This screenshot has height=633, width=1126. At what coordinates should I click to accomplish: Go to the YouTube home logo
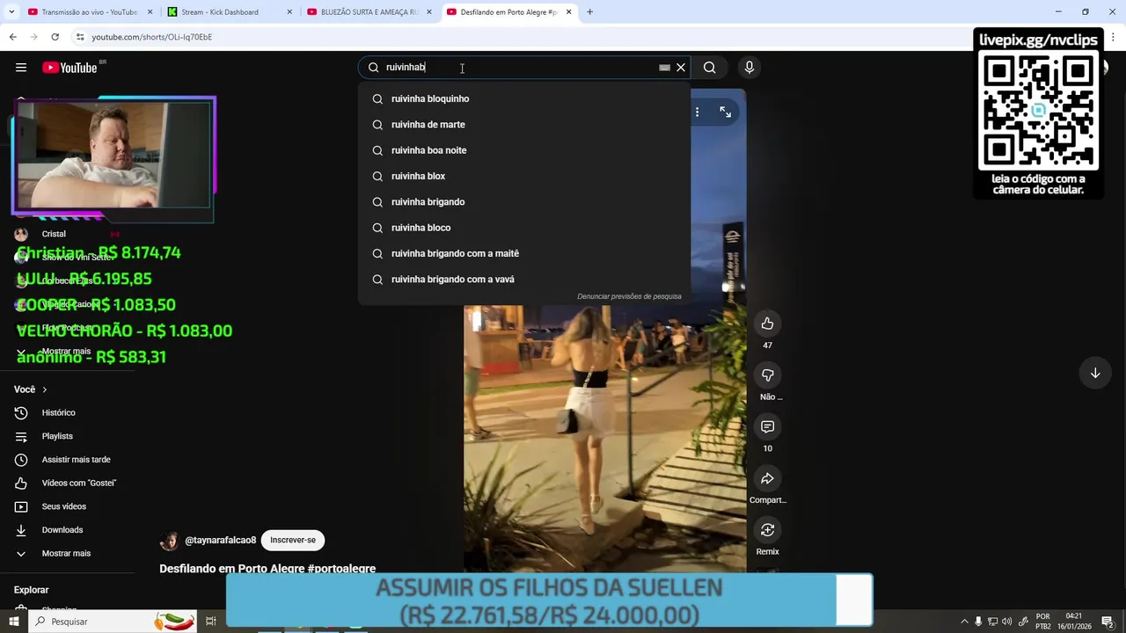pos(69,68)
